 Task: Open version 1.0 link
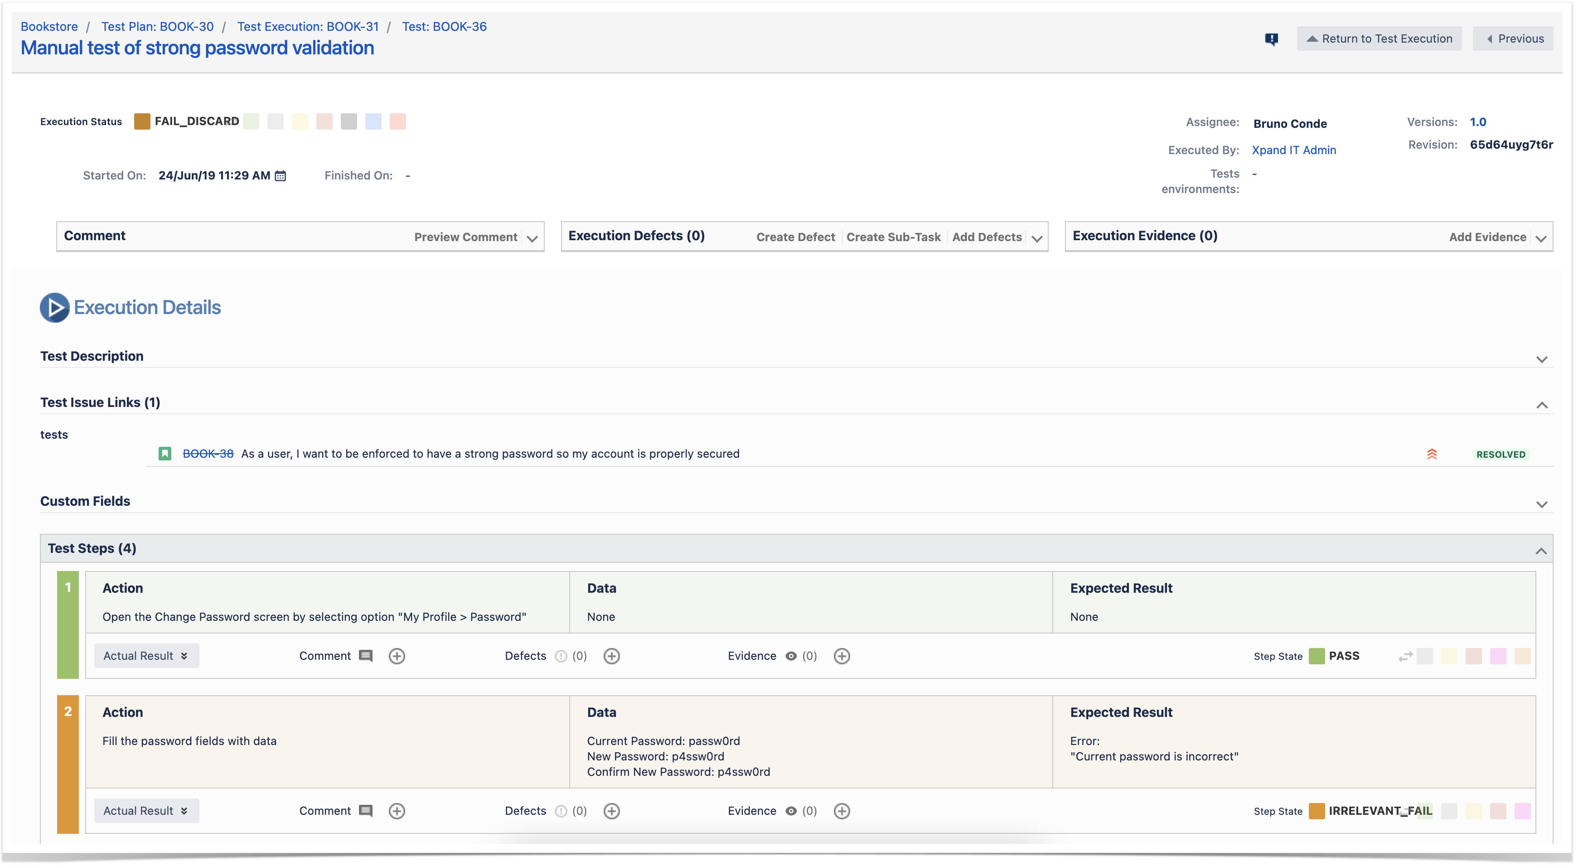pos(1477,122)
